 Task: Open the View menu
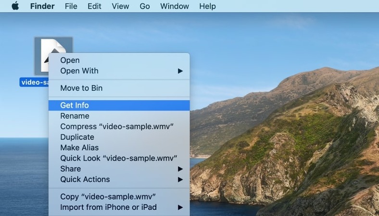pos(120,6)
